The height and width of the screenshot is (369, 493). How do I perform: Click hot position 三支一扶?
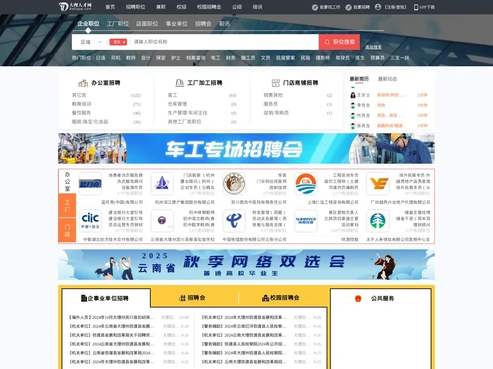[400, 57]
